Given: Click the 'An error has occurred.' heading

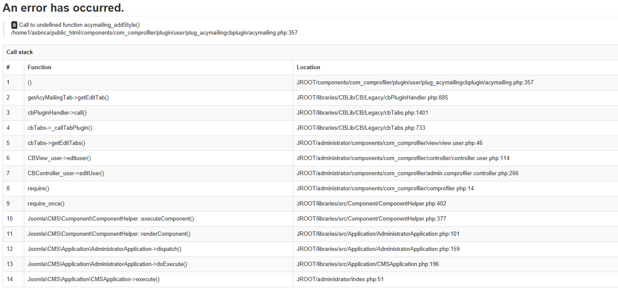Looking at the screenshot, I should coord(63,7).
